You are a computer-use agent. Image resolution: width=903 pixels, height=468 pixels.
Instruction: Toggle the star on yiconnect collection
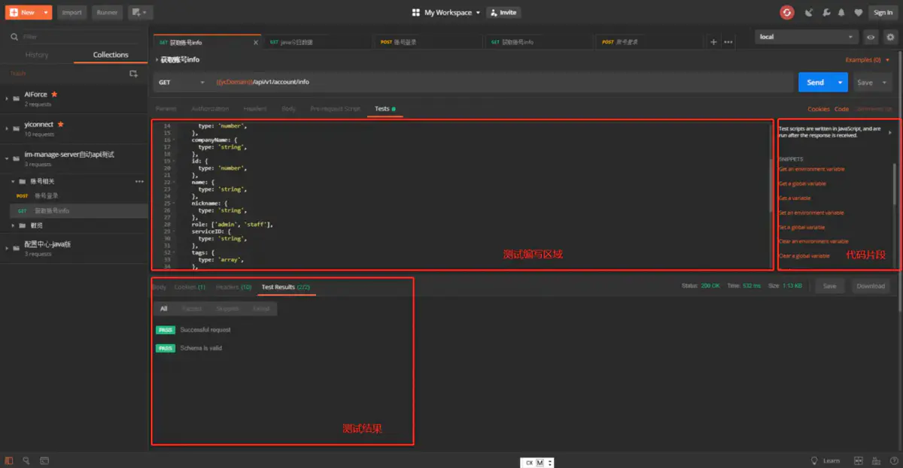point(60,124)
